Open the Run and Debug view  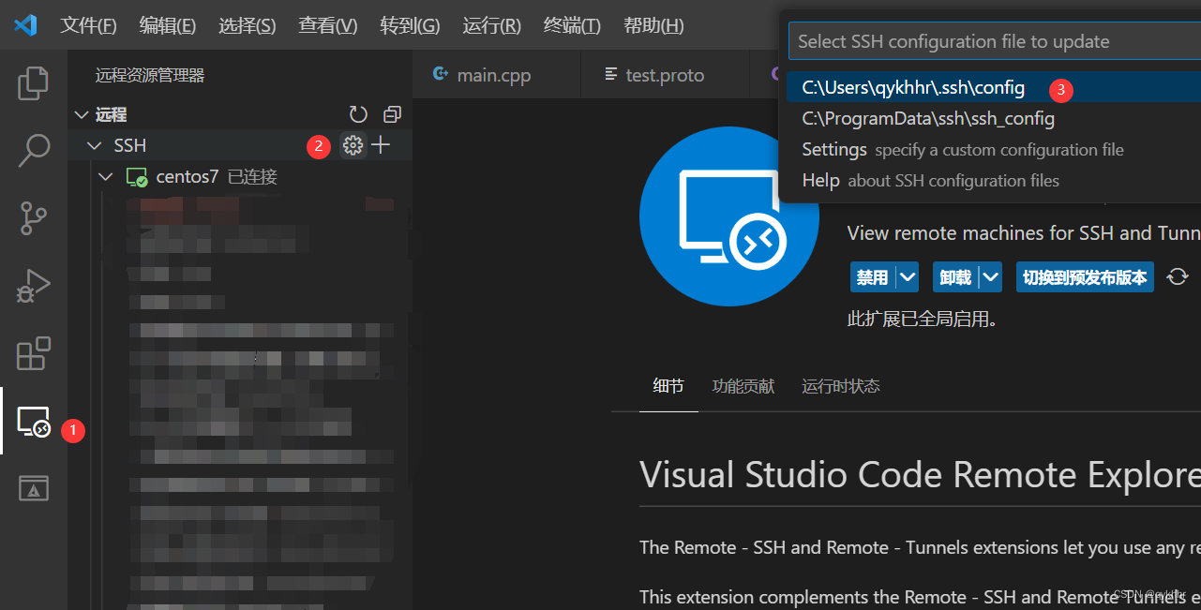[x=34, y=285]
